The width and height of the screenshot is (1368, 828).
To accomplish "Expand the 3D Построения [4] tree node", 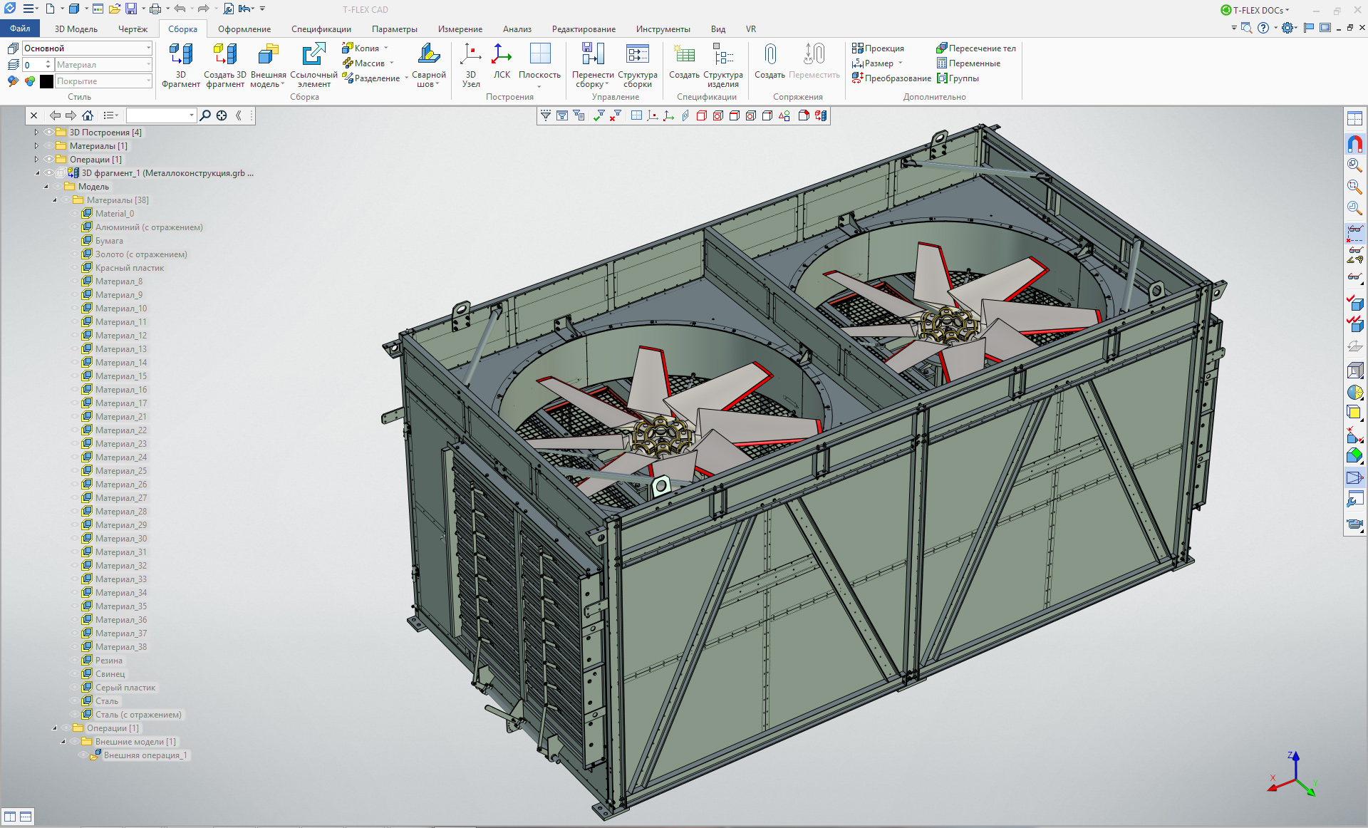I will (36, 133).
